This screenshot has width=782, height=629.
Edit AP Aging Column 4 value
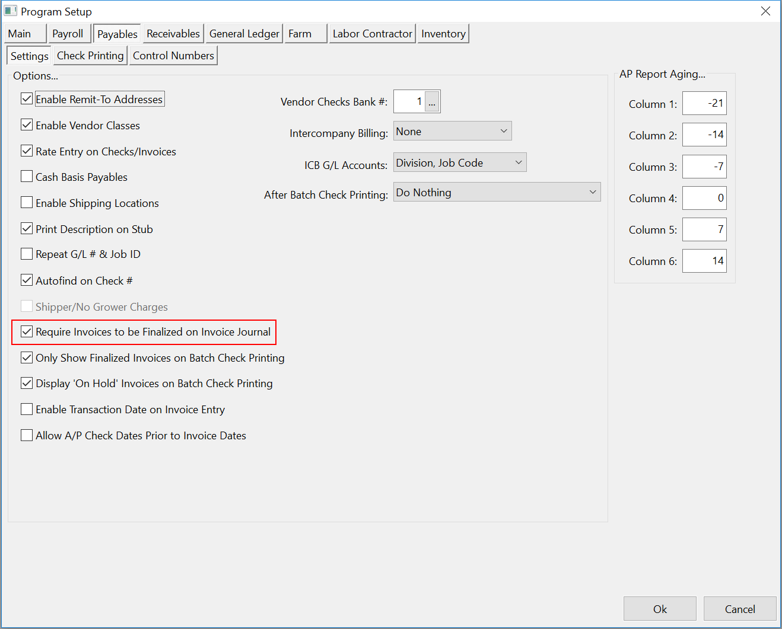pyautogui.click(x=704, y=198)
